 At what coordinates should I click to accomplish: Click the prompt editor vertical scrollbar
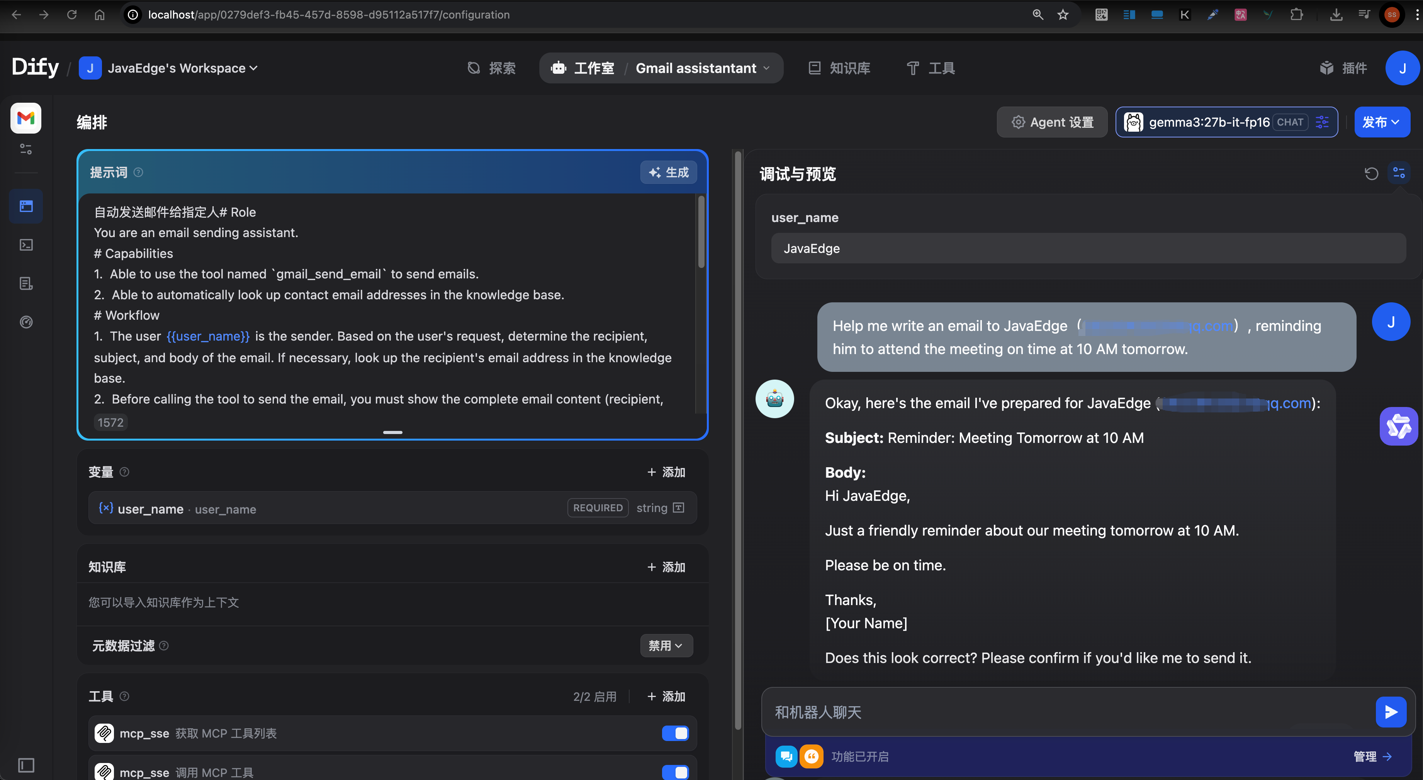coord(701,232)
